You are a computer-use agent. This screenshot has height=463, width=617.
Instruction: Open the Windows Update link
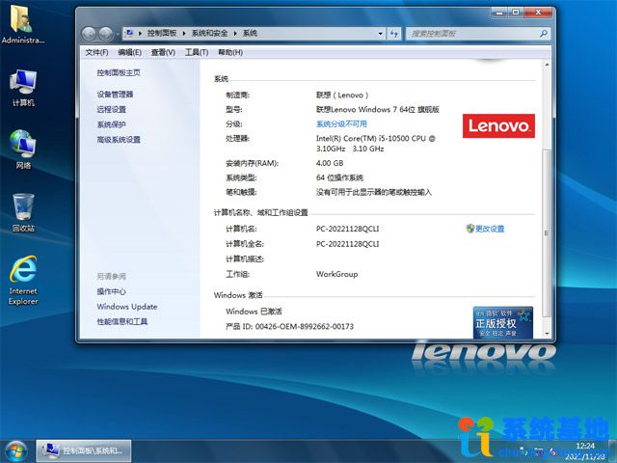pyautogui.click(x=127, y=307)
